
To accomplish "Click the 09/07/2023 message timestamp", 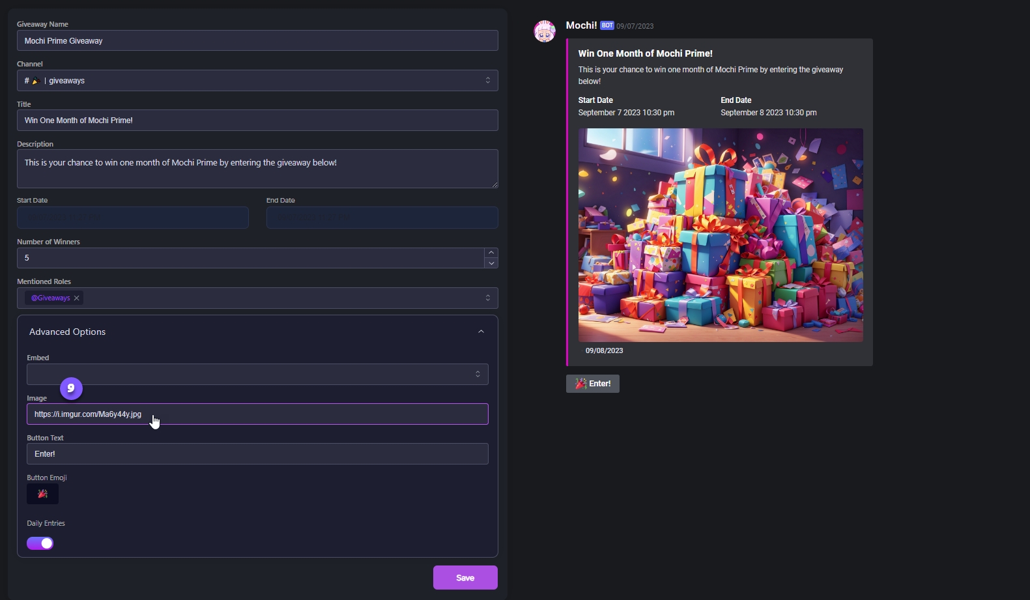I will [635, 26].
